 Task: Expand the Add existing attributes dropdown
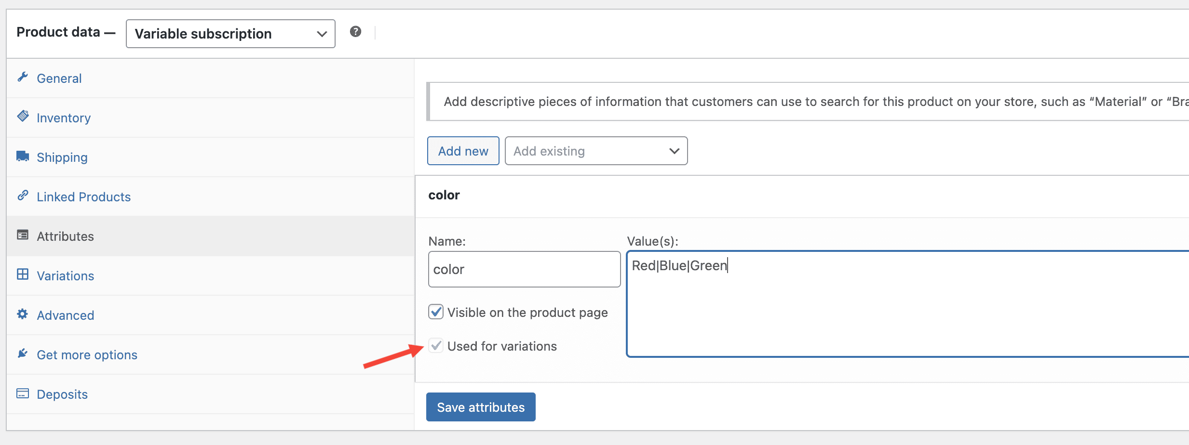[x=596, y=151]
